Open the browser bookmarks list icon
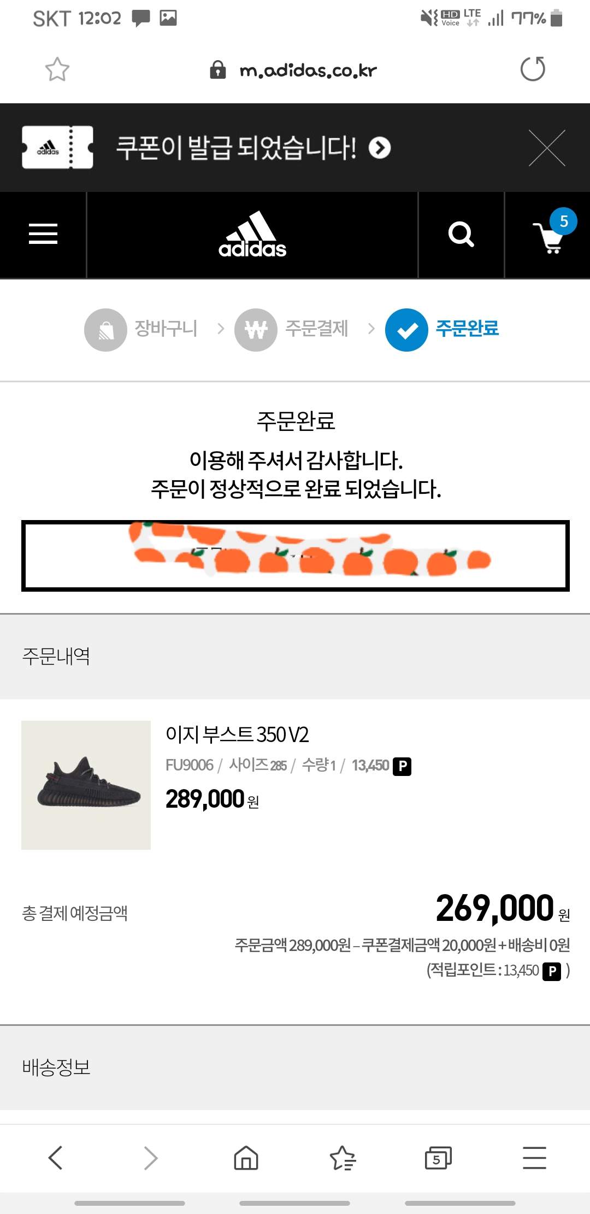Screen dimensions: 590x1214 (x=343, y=1158)
